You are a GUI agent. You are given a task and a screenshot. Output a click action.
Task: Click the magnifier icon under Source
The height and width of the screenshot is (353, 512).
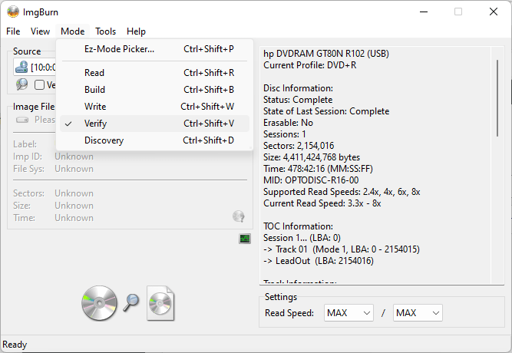pyautogui.click(x=21, y=84)
